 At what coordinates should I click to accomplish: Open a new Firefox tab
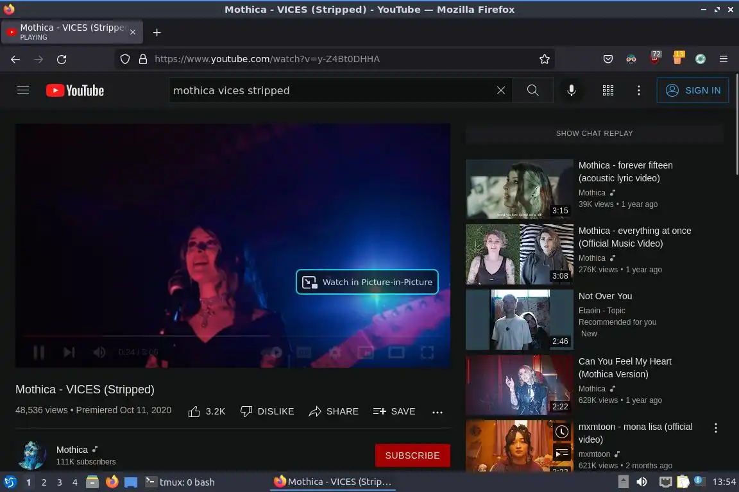[x=157, y=32]
